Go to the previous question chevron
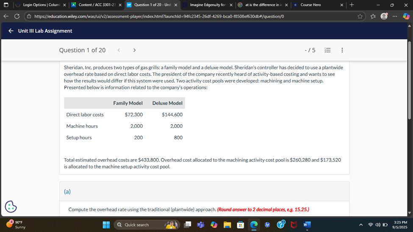 pyautogui.click(x=119, y=50)
